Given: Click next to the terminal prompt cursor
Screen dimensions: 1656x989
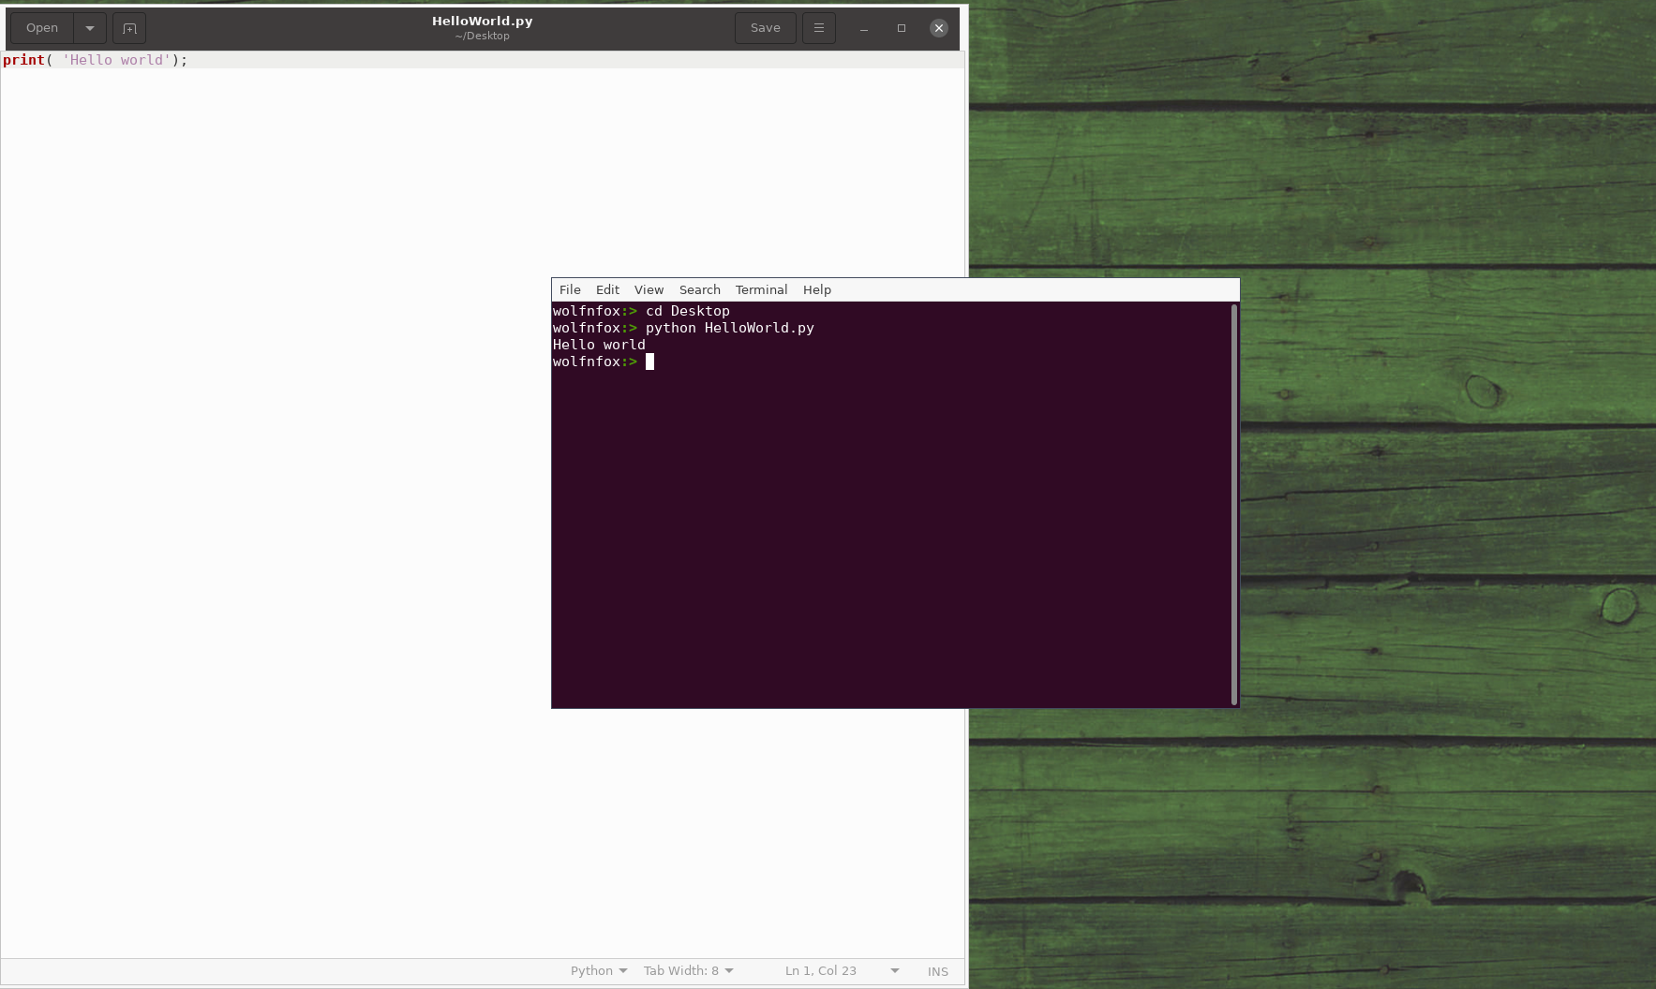Looking at the screenshot, I should (649, 362).
